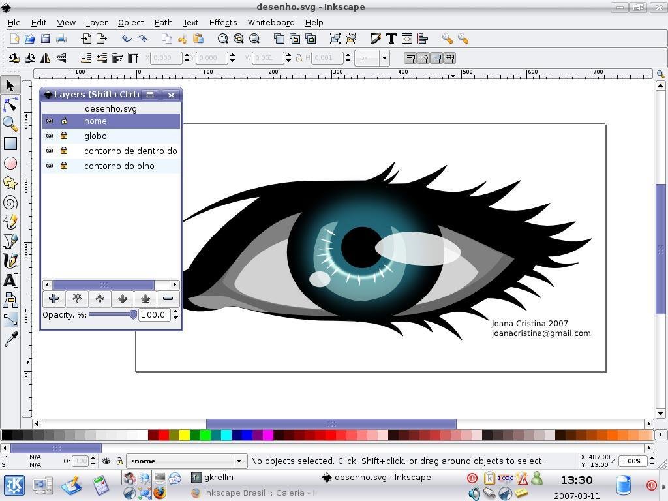
Task: Toggle eye of contorno de dentro layer
Action: coord(50,151)
